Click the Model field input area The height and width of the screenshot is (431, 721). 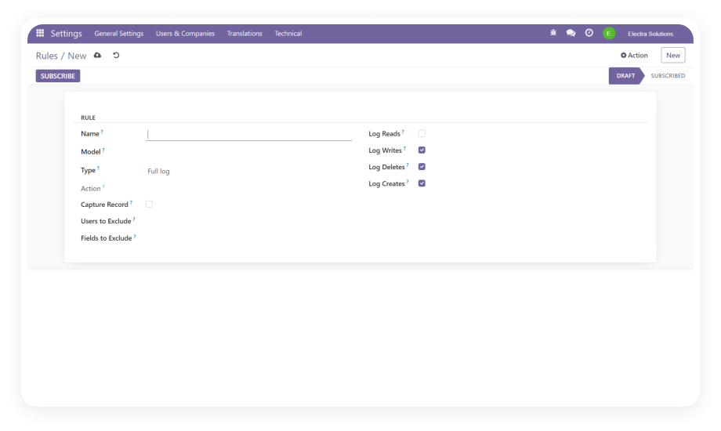point(248,152)
